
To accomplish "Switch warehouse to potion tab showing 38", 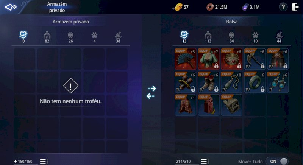I will (118, 37).
